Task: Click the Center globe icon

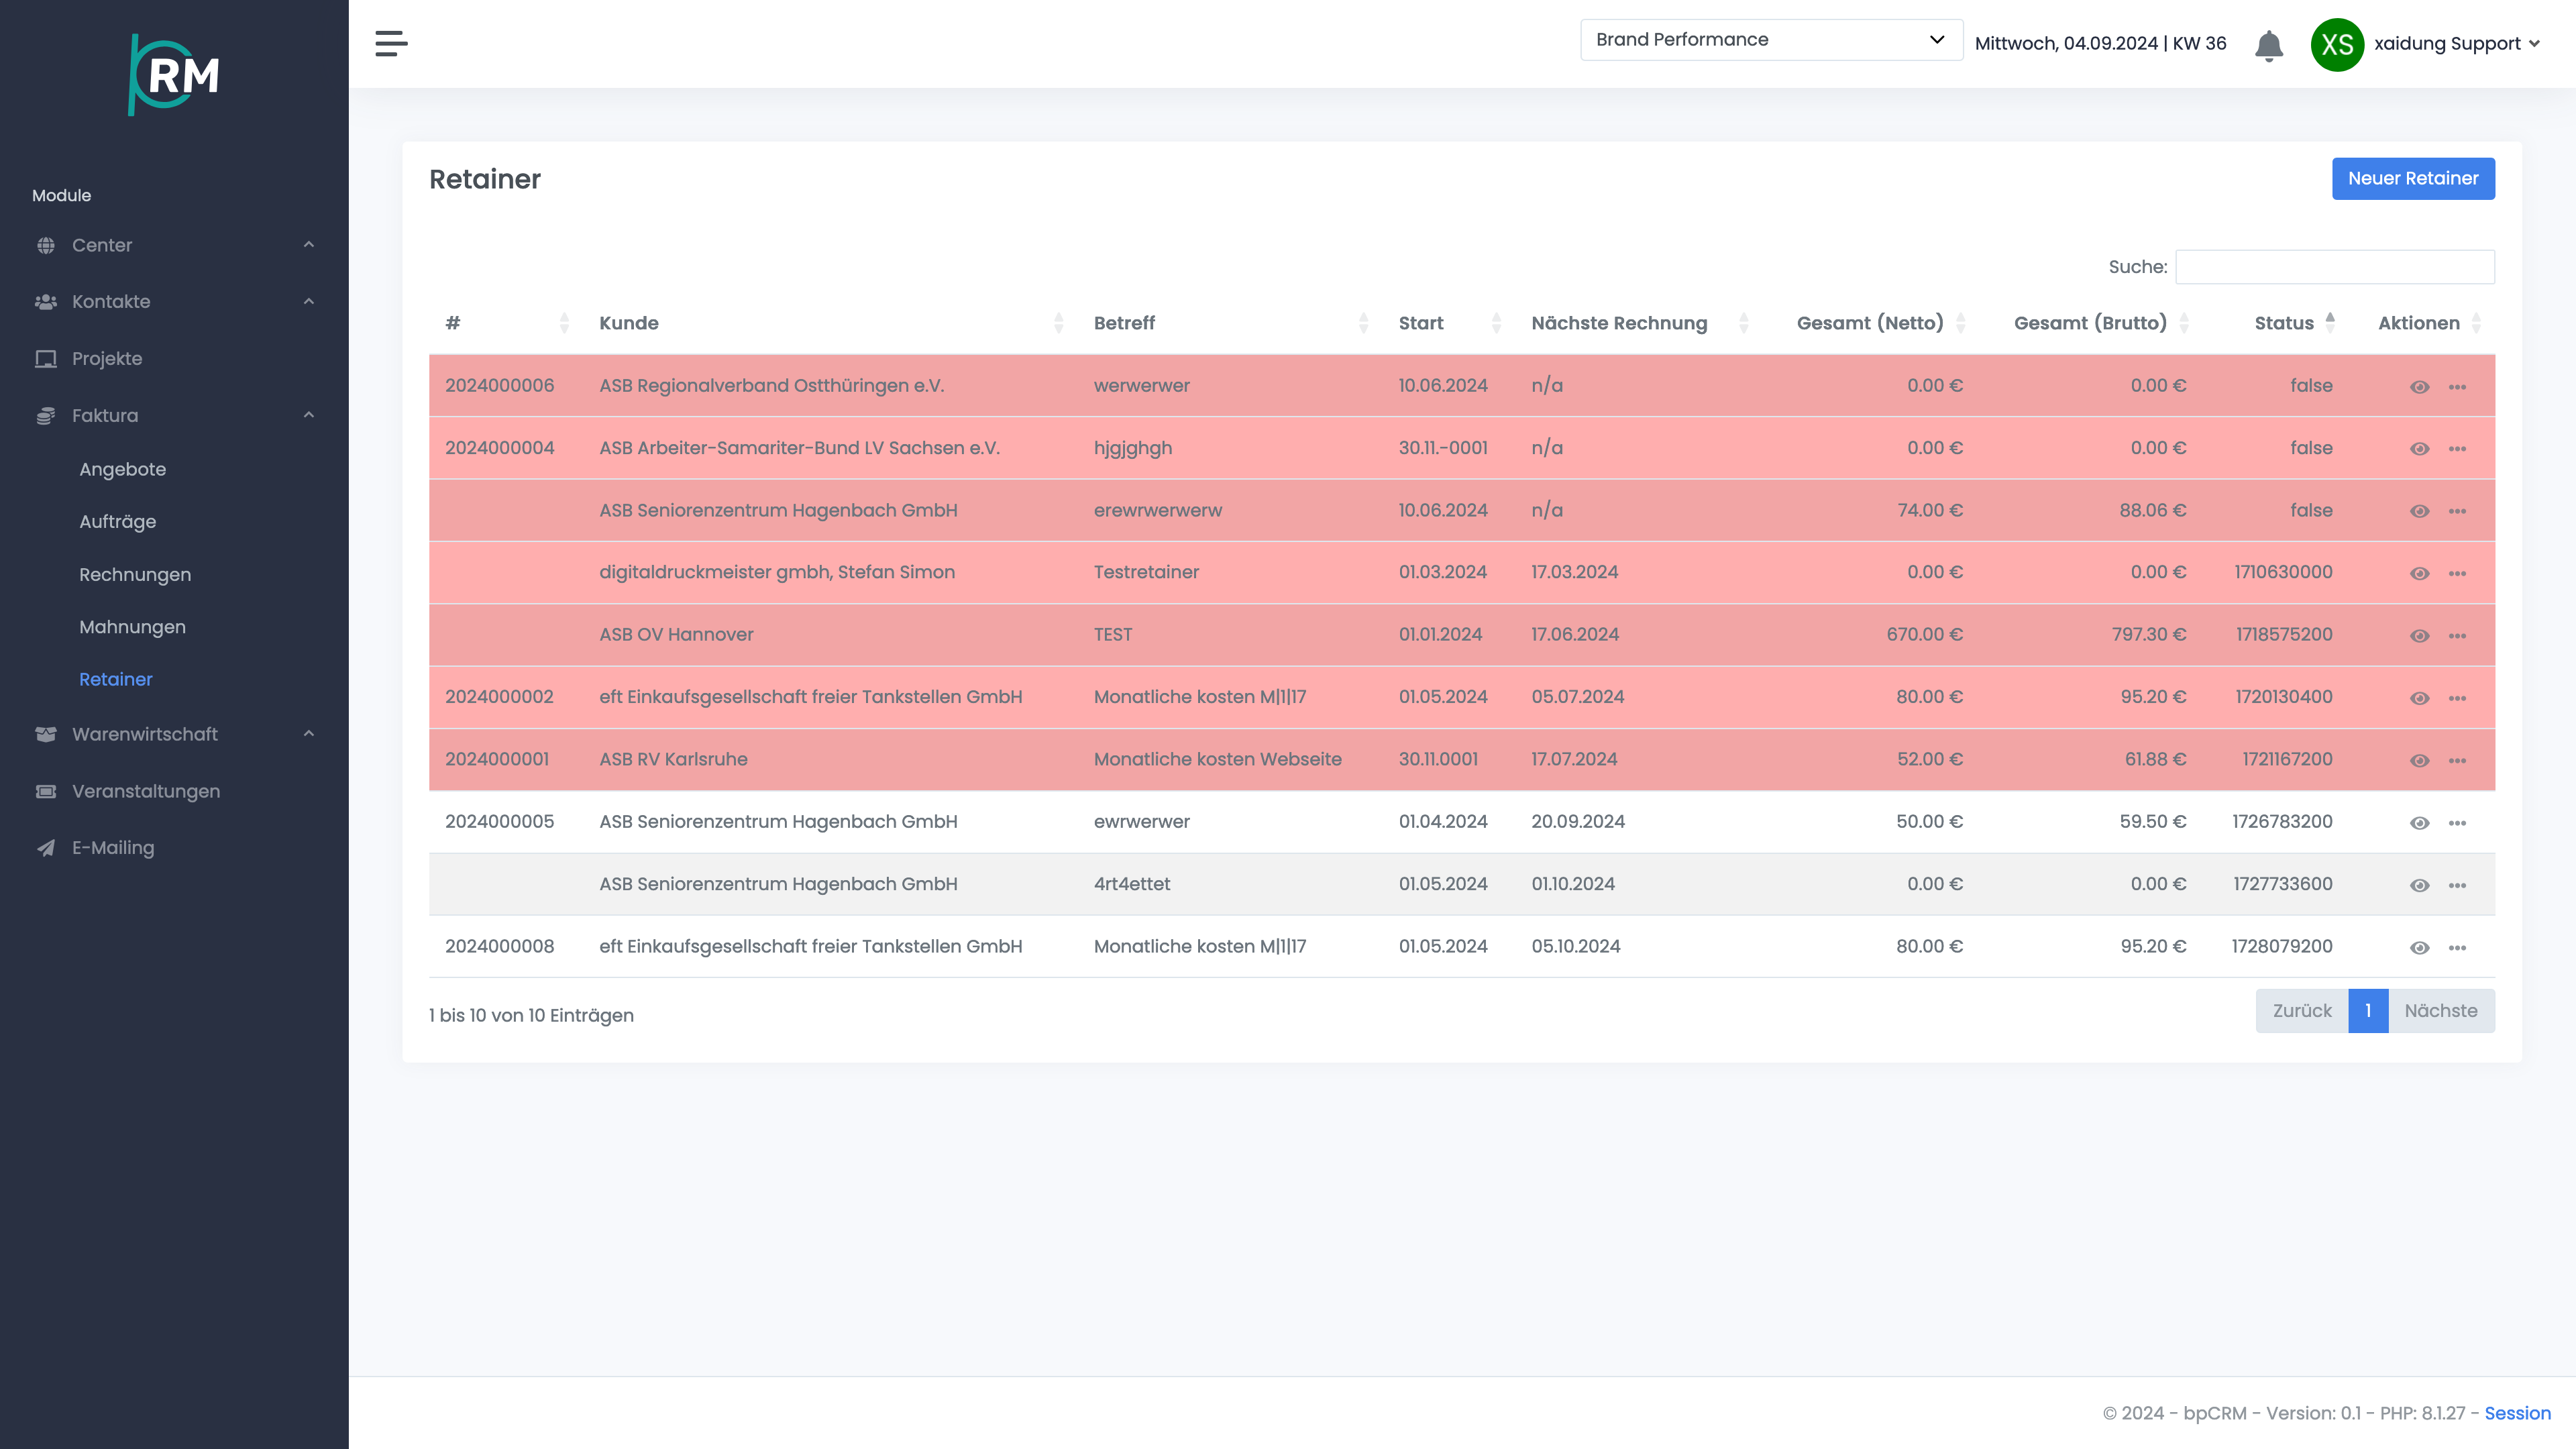Action: 46,245
